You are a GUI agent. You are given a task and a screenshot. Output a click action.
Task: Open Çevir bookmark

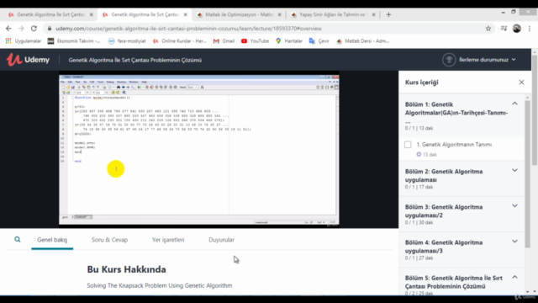pyautogui.click(x=319, y=41)
